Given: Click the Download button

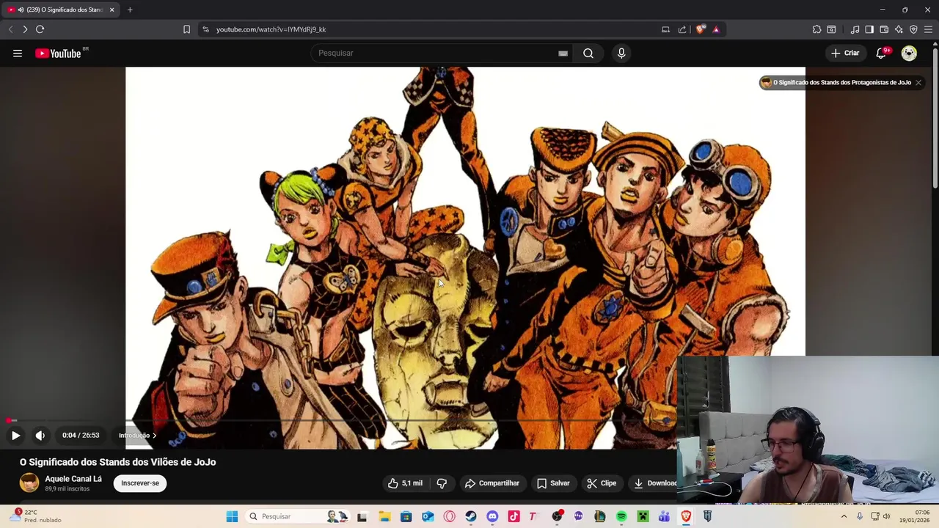Looking at the screenshot, I should point(655,483).
